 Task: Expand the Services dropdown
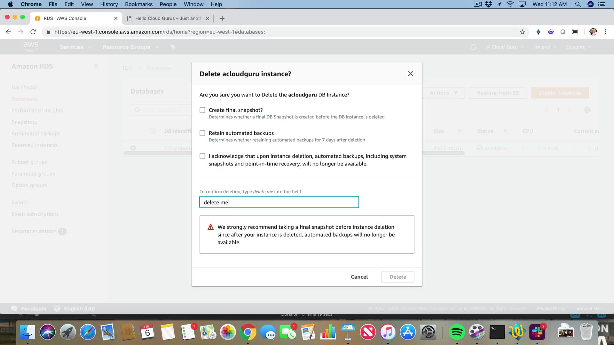(75, 47)
